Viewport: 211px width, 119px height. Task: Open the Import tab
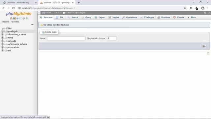pyautogui.click(x=114, y=18)
